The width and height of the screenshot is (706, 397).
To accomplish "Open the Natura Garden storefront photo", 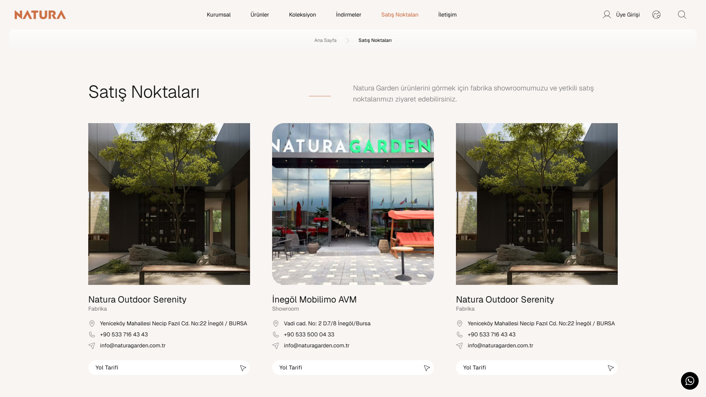I will (353, 204).
